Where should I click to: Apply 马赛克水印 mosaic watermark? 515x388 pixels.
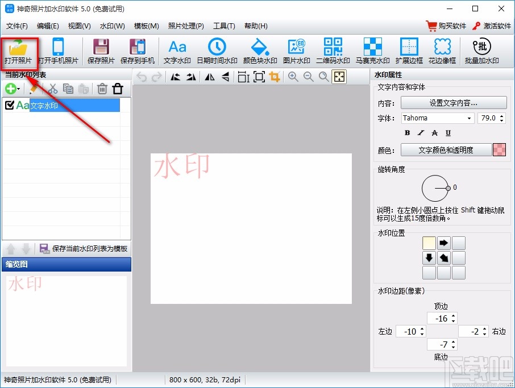tap(372, 51)
